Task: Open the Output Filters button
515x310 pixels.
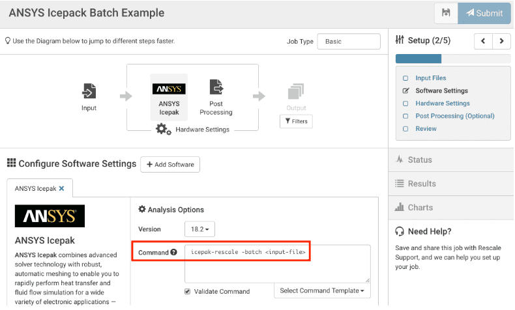Action: point(296,121)
